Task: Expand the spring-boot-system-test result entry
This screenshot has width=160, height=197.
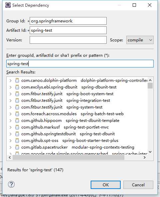Action: coord(11,94)
